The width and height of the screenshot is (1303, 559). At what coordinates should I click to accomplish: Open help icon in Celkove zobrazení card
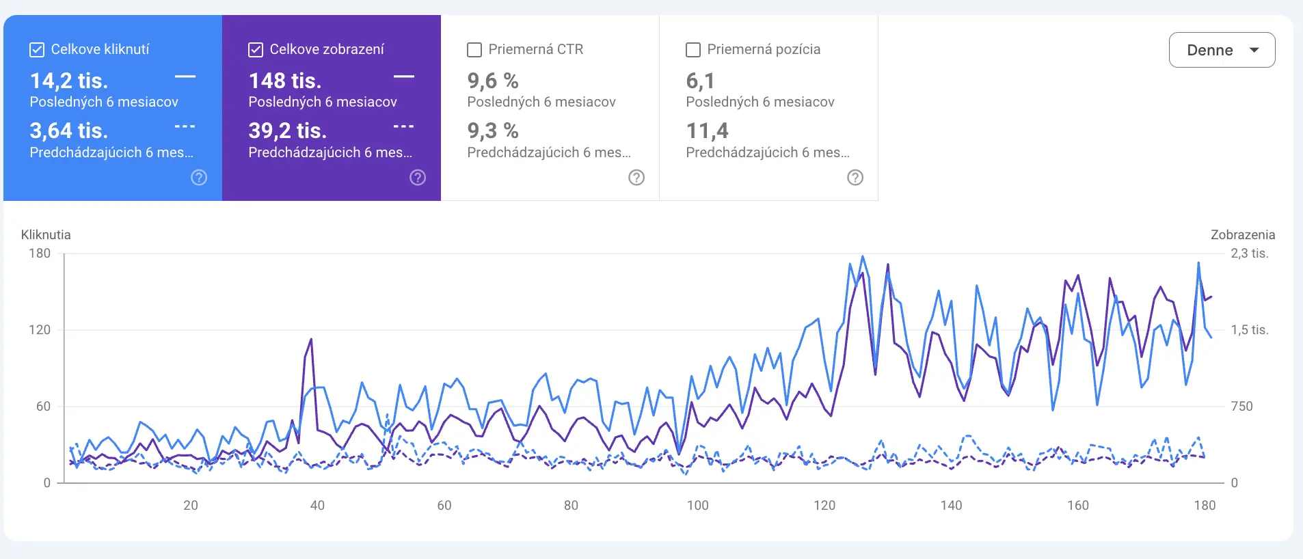click(x=418, y=178)
